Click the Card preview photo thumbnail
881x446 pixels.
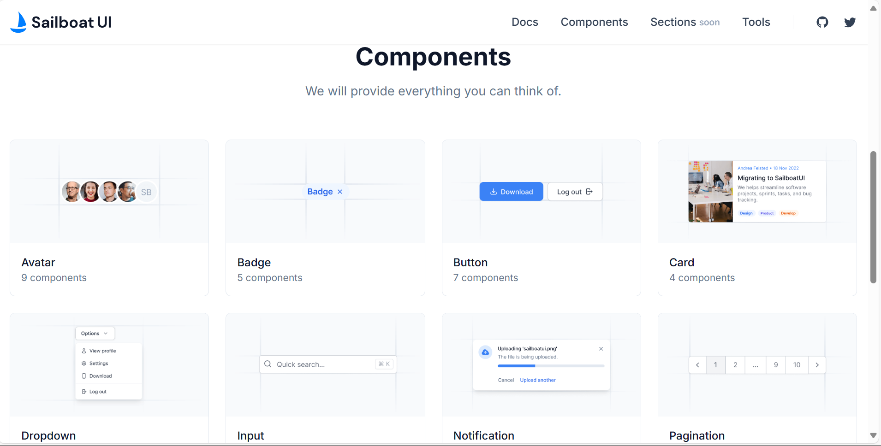(710, 191)
